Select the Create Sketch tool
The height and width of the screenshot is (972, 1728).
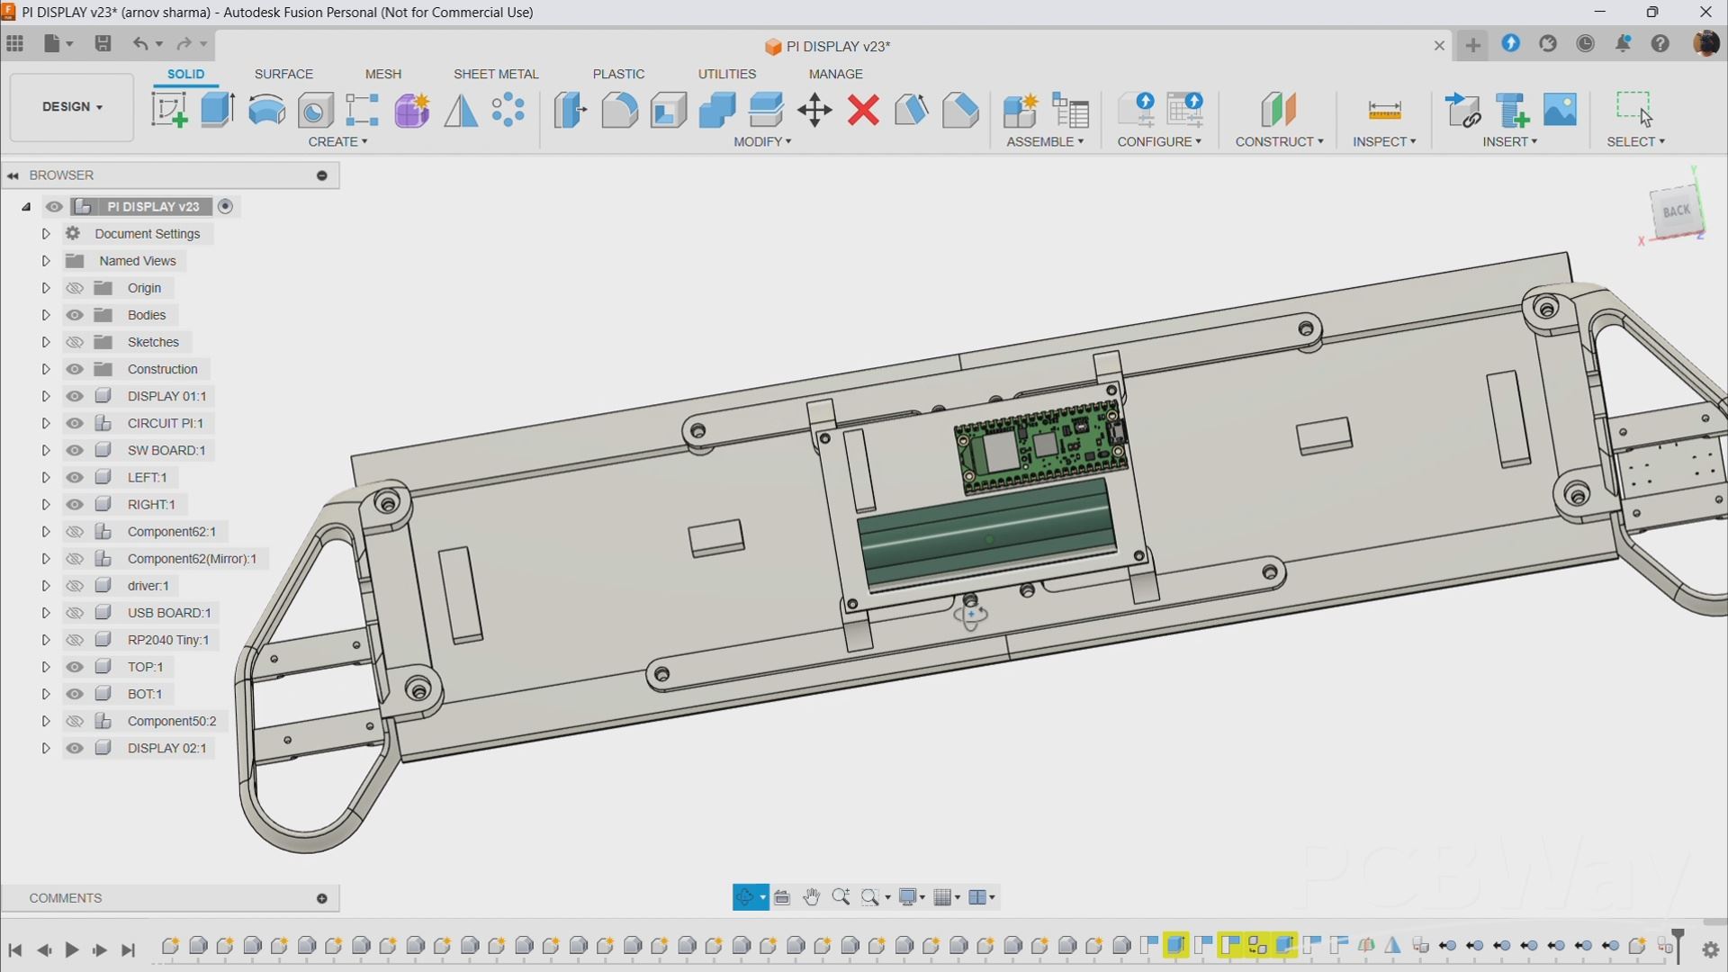point(169,111)
